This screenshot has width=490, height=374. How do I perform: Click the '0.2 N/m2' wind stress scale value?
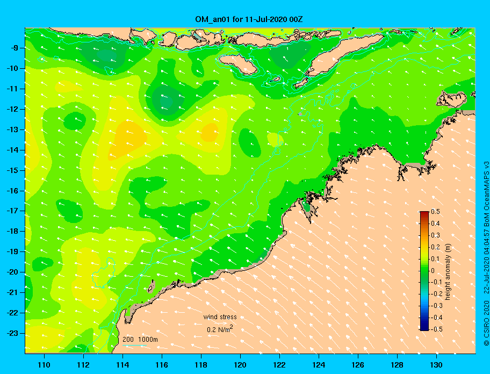(x=220, y=329)
